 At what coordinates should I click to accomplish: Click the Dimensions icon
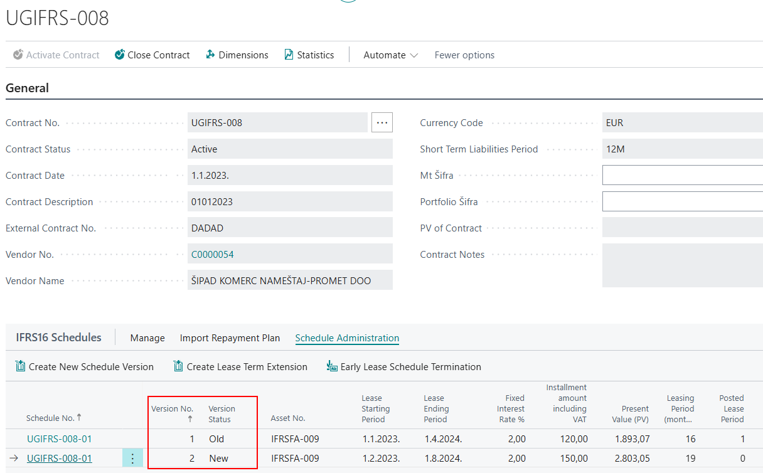click(x=211, y=55)
